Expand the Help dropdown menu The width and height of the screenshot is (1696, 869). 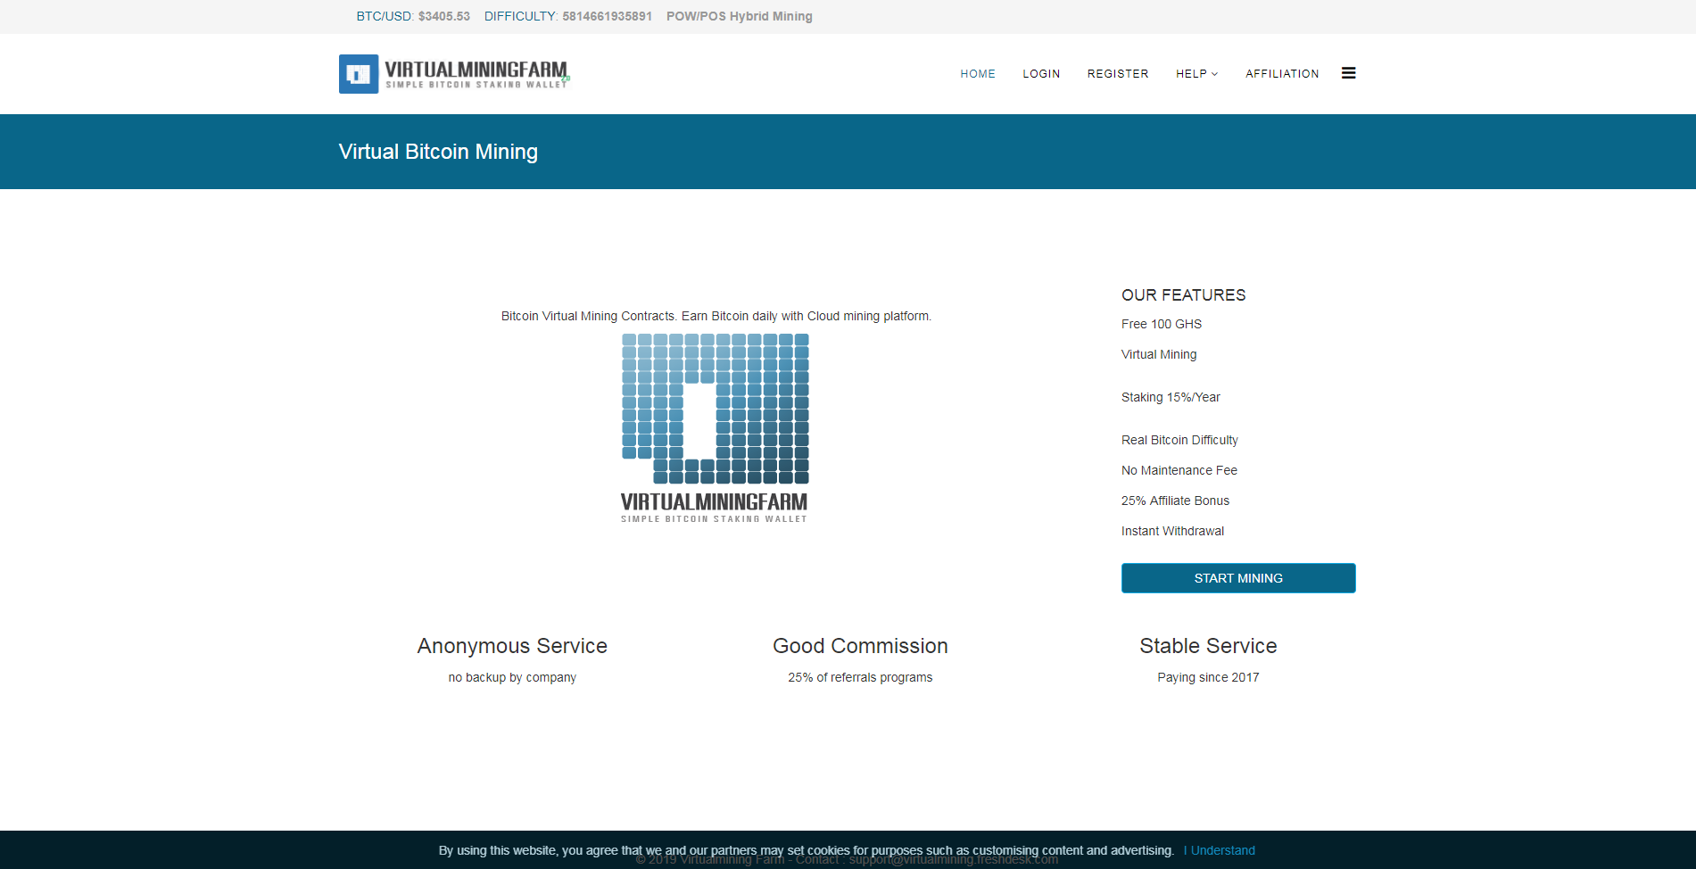[x=1196, y=74]
